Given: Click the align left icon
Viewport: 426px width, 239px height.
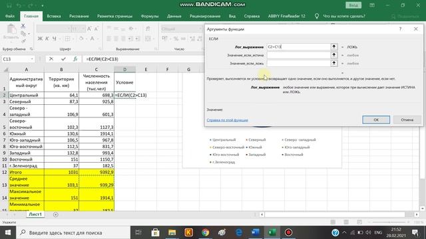Looking at the screenshot, I should [108, 39].
